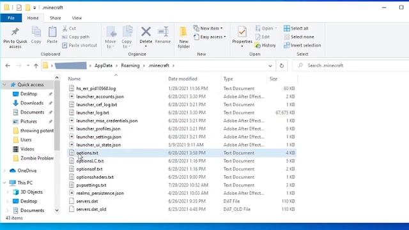Expand the OneDrive tree node
Image resolution: width=409 pixels, height=230 pixels.
4,171
